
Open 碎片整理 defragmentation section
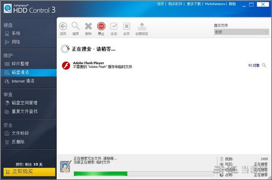(20, 64)
